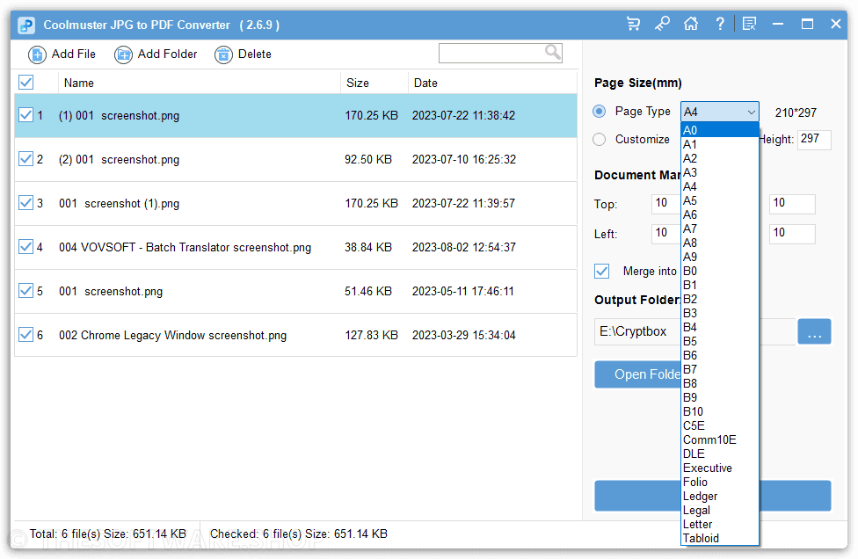The height and width of the screenshot is (559, 858).
Task: Choose Executive from the page type list
Action: point(720,468)
